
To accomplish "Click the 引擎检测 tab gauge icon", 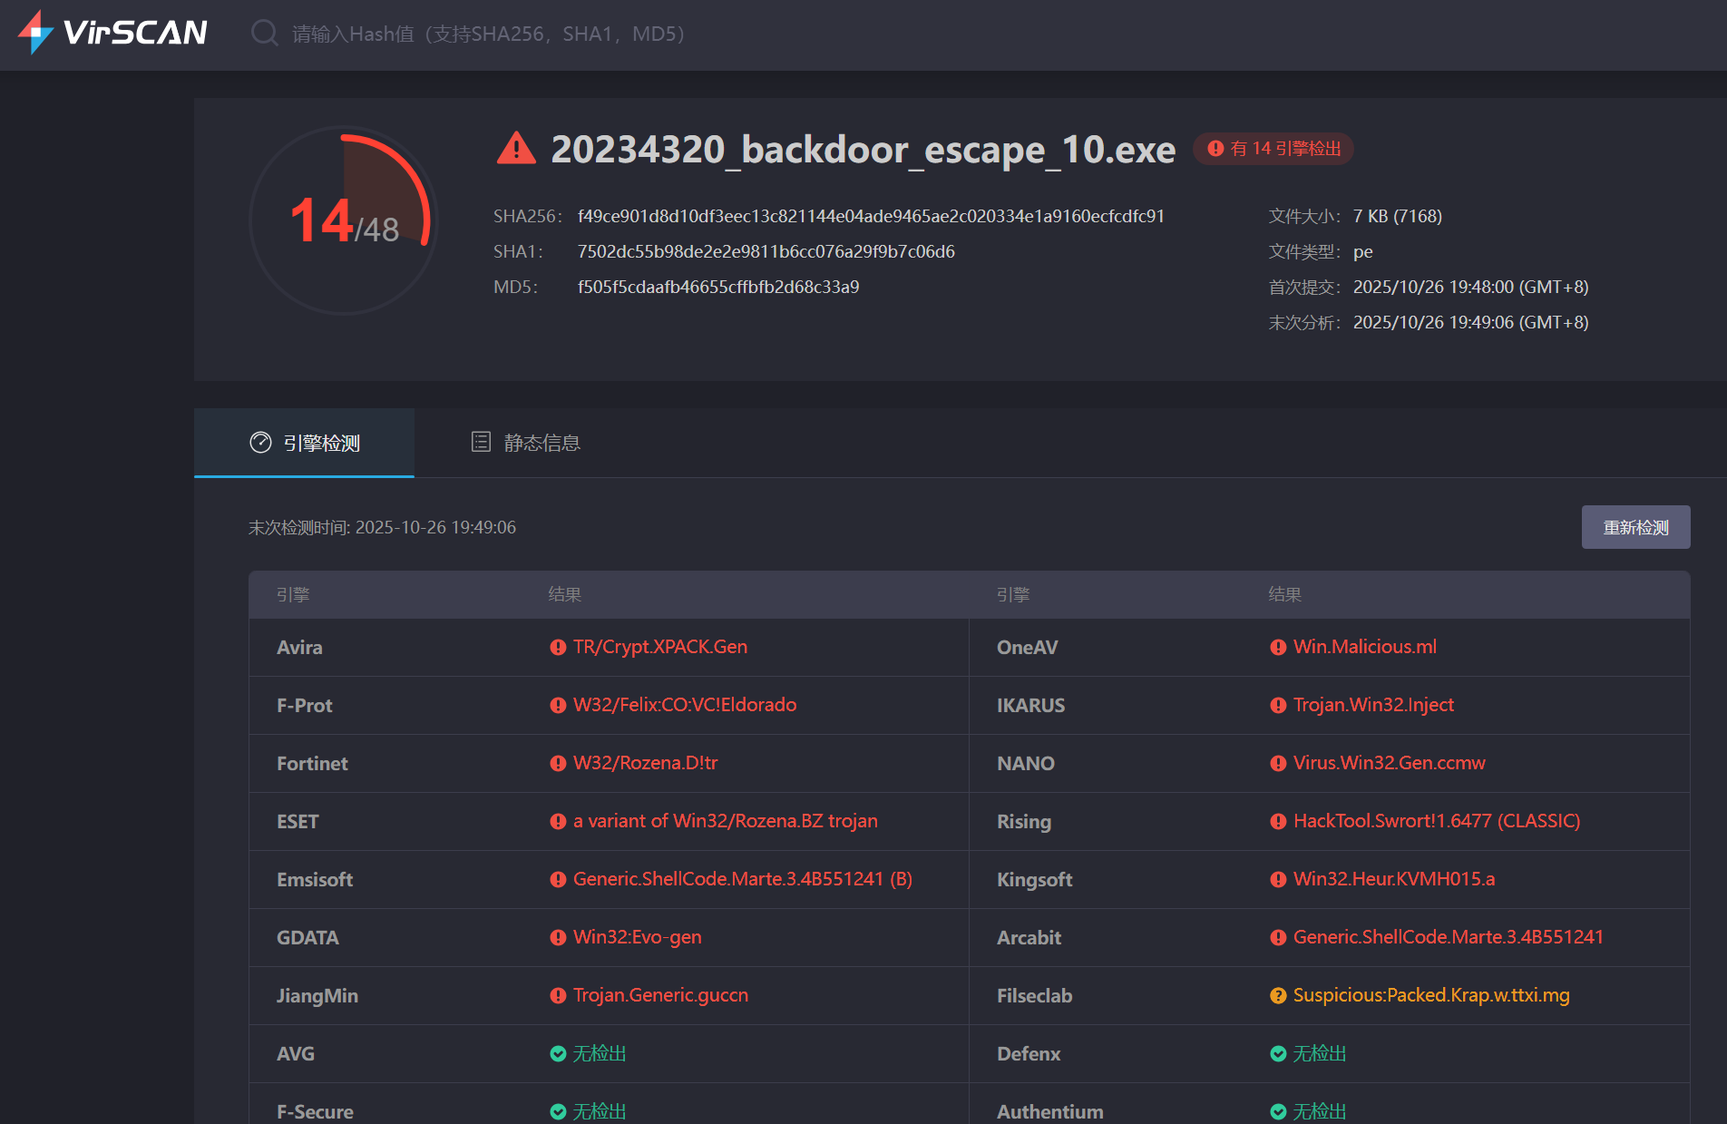I will coord(260,442).
